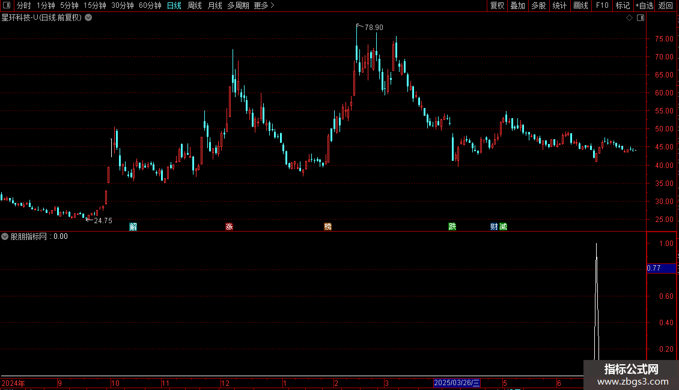Click the 榜 event marker
This screenshot has width=679, height=390.
click(x=328, y=227)
